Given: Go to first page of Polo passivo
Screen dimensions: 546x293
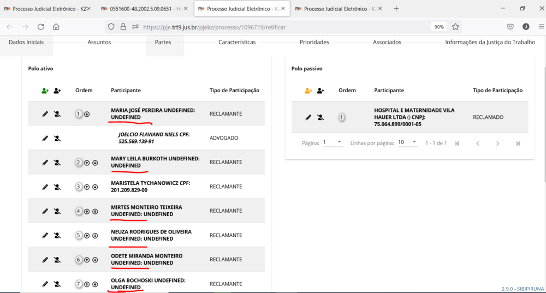Looking at the screenshot, I should (457, 143).
